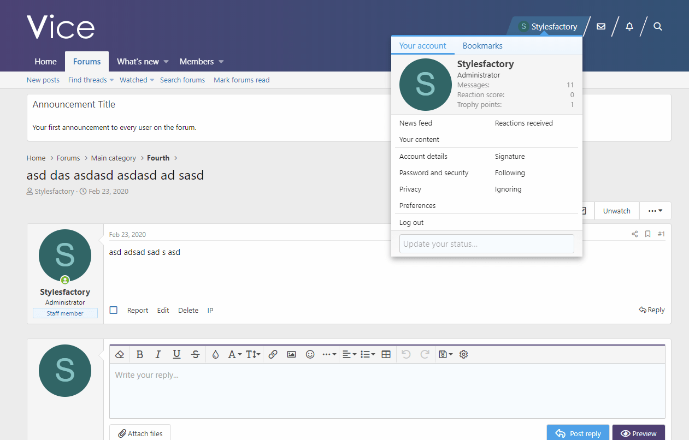Screen dimensions: 689x440
Task: Tick the post selection checkbox
Action: (x=114, y=310)
